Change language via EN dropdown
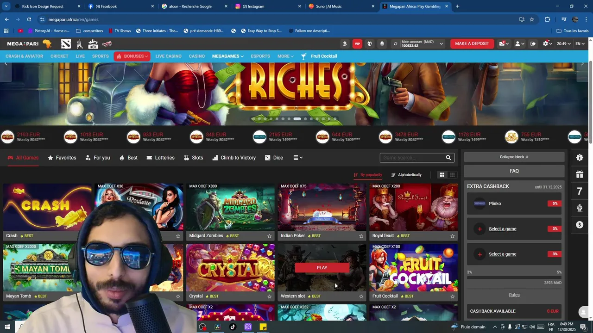Viewport: 593px width, 333px height. (x=580, y=43)
